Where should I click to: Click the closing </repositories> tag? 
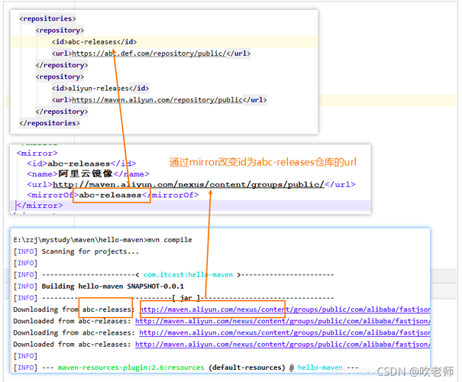[50, 123]
